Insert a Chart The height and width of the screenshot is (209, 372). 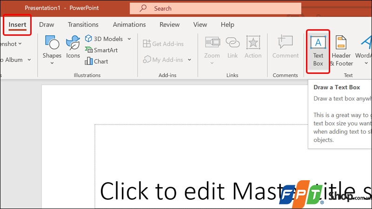coord(97,61)
